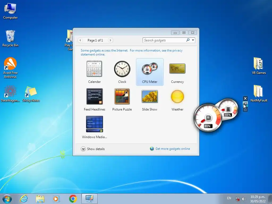Click the search magnifier icon
272x204 pixels.
coord(188,40)
